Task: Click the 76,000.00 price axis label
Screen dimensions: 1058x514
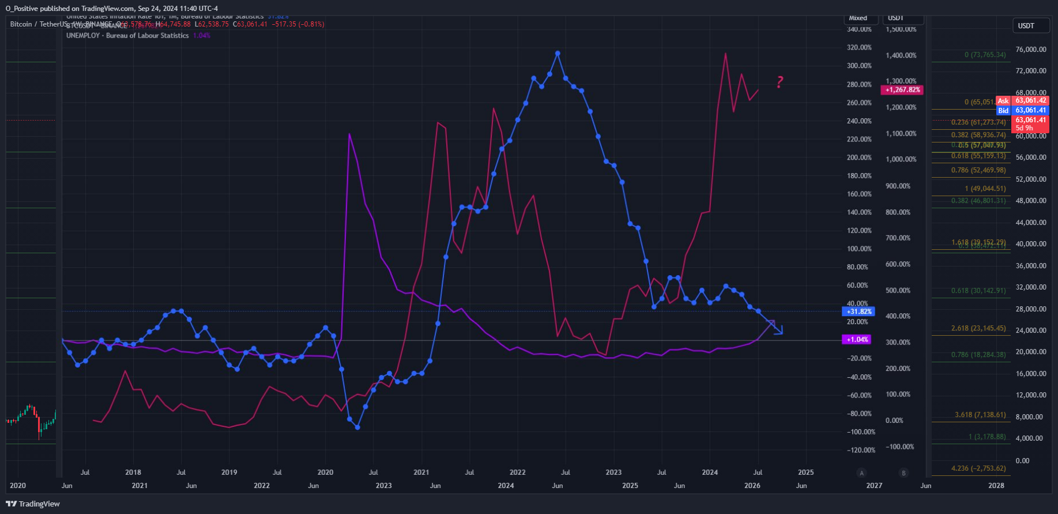Action: 1031,50
